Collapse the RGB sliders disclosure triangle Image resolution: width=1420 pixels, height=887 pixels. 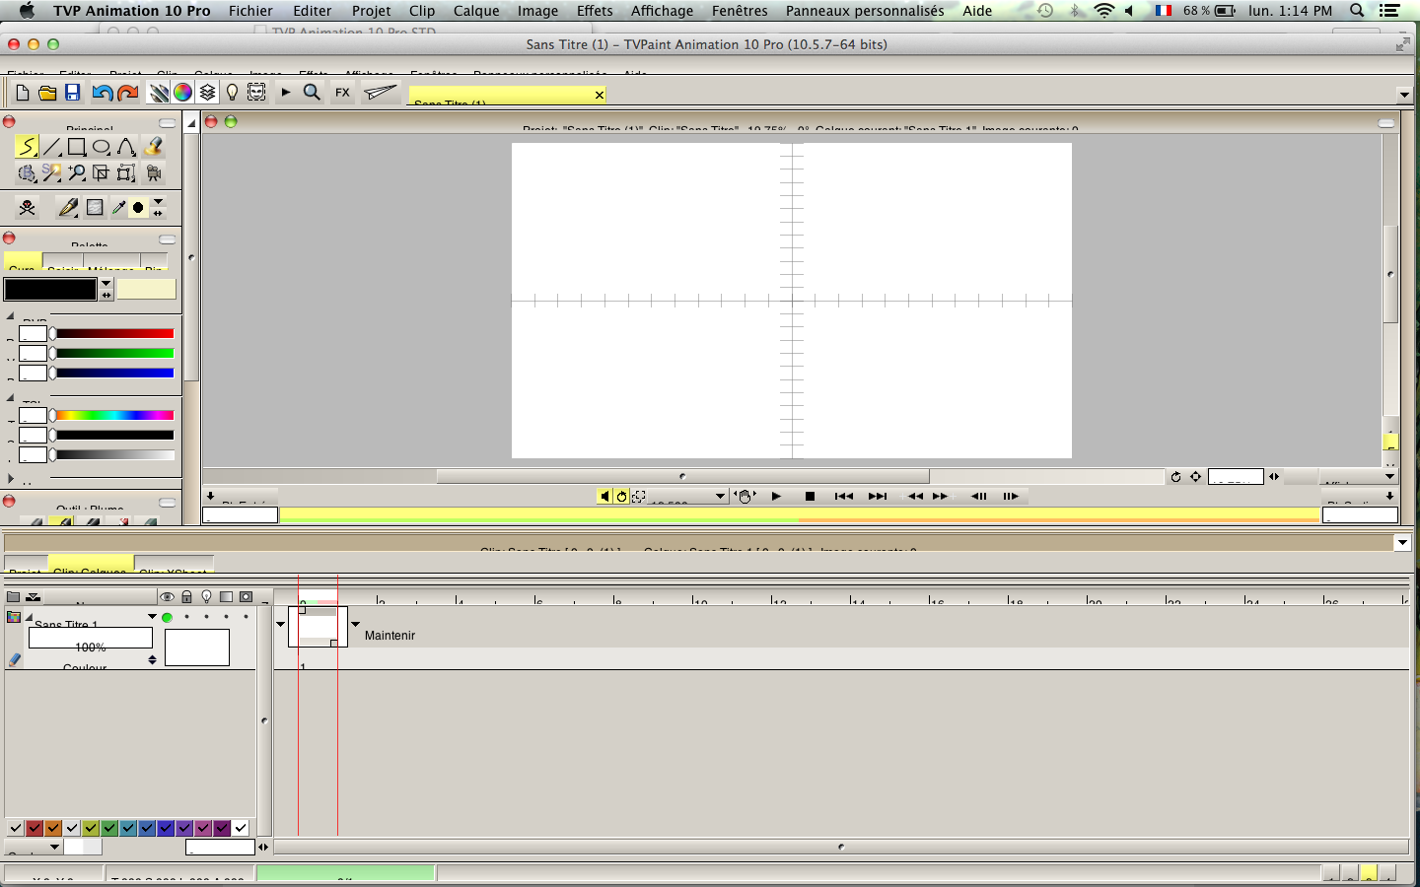[x=11, y=316]
